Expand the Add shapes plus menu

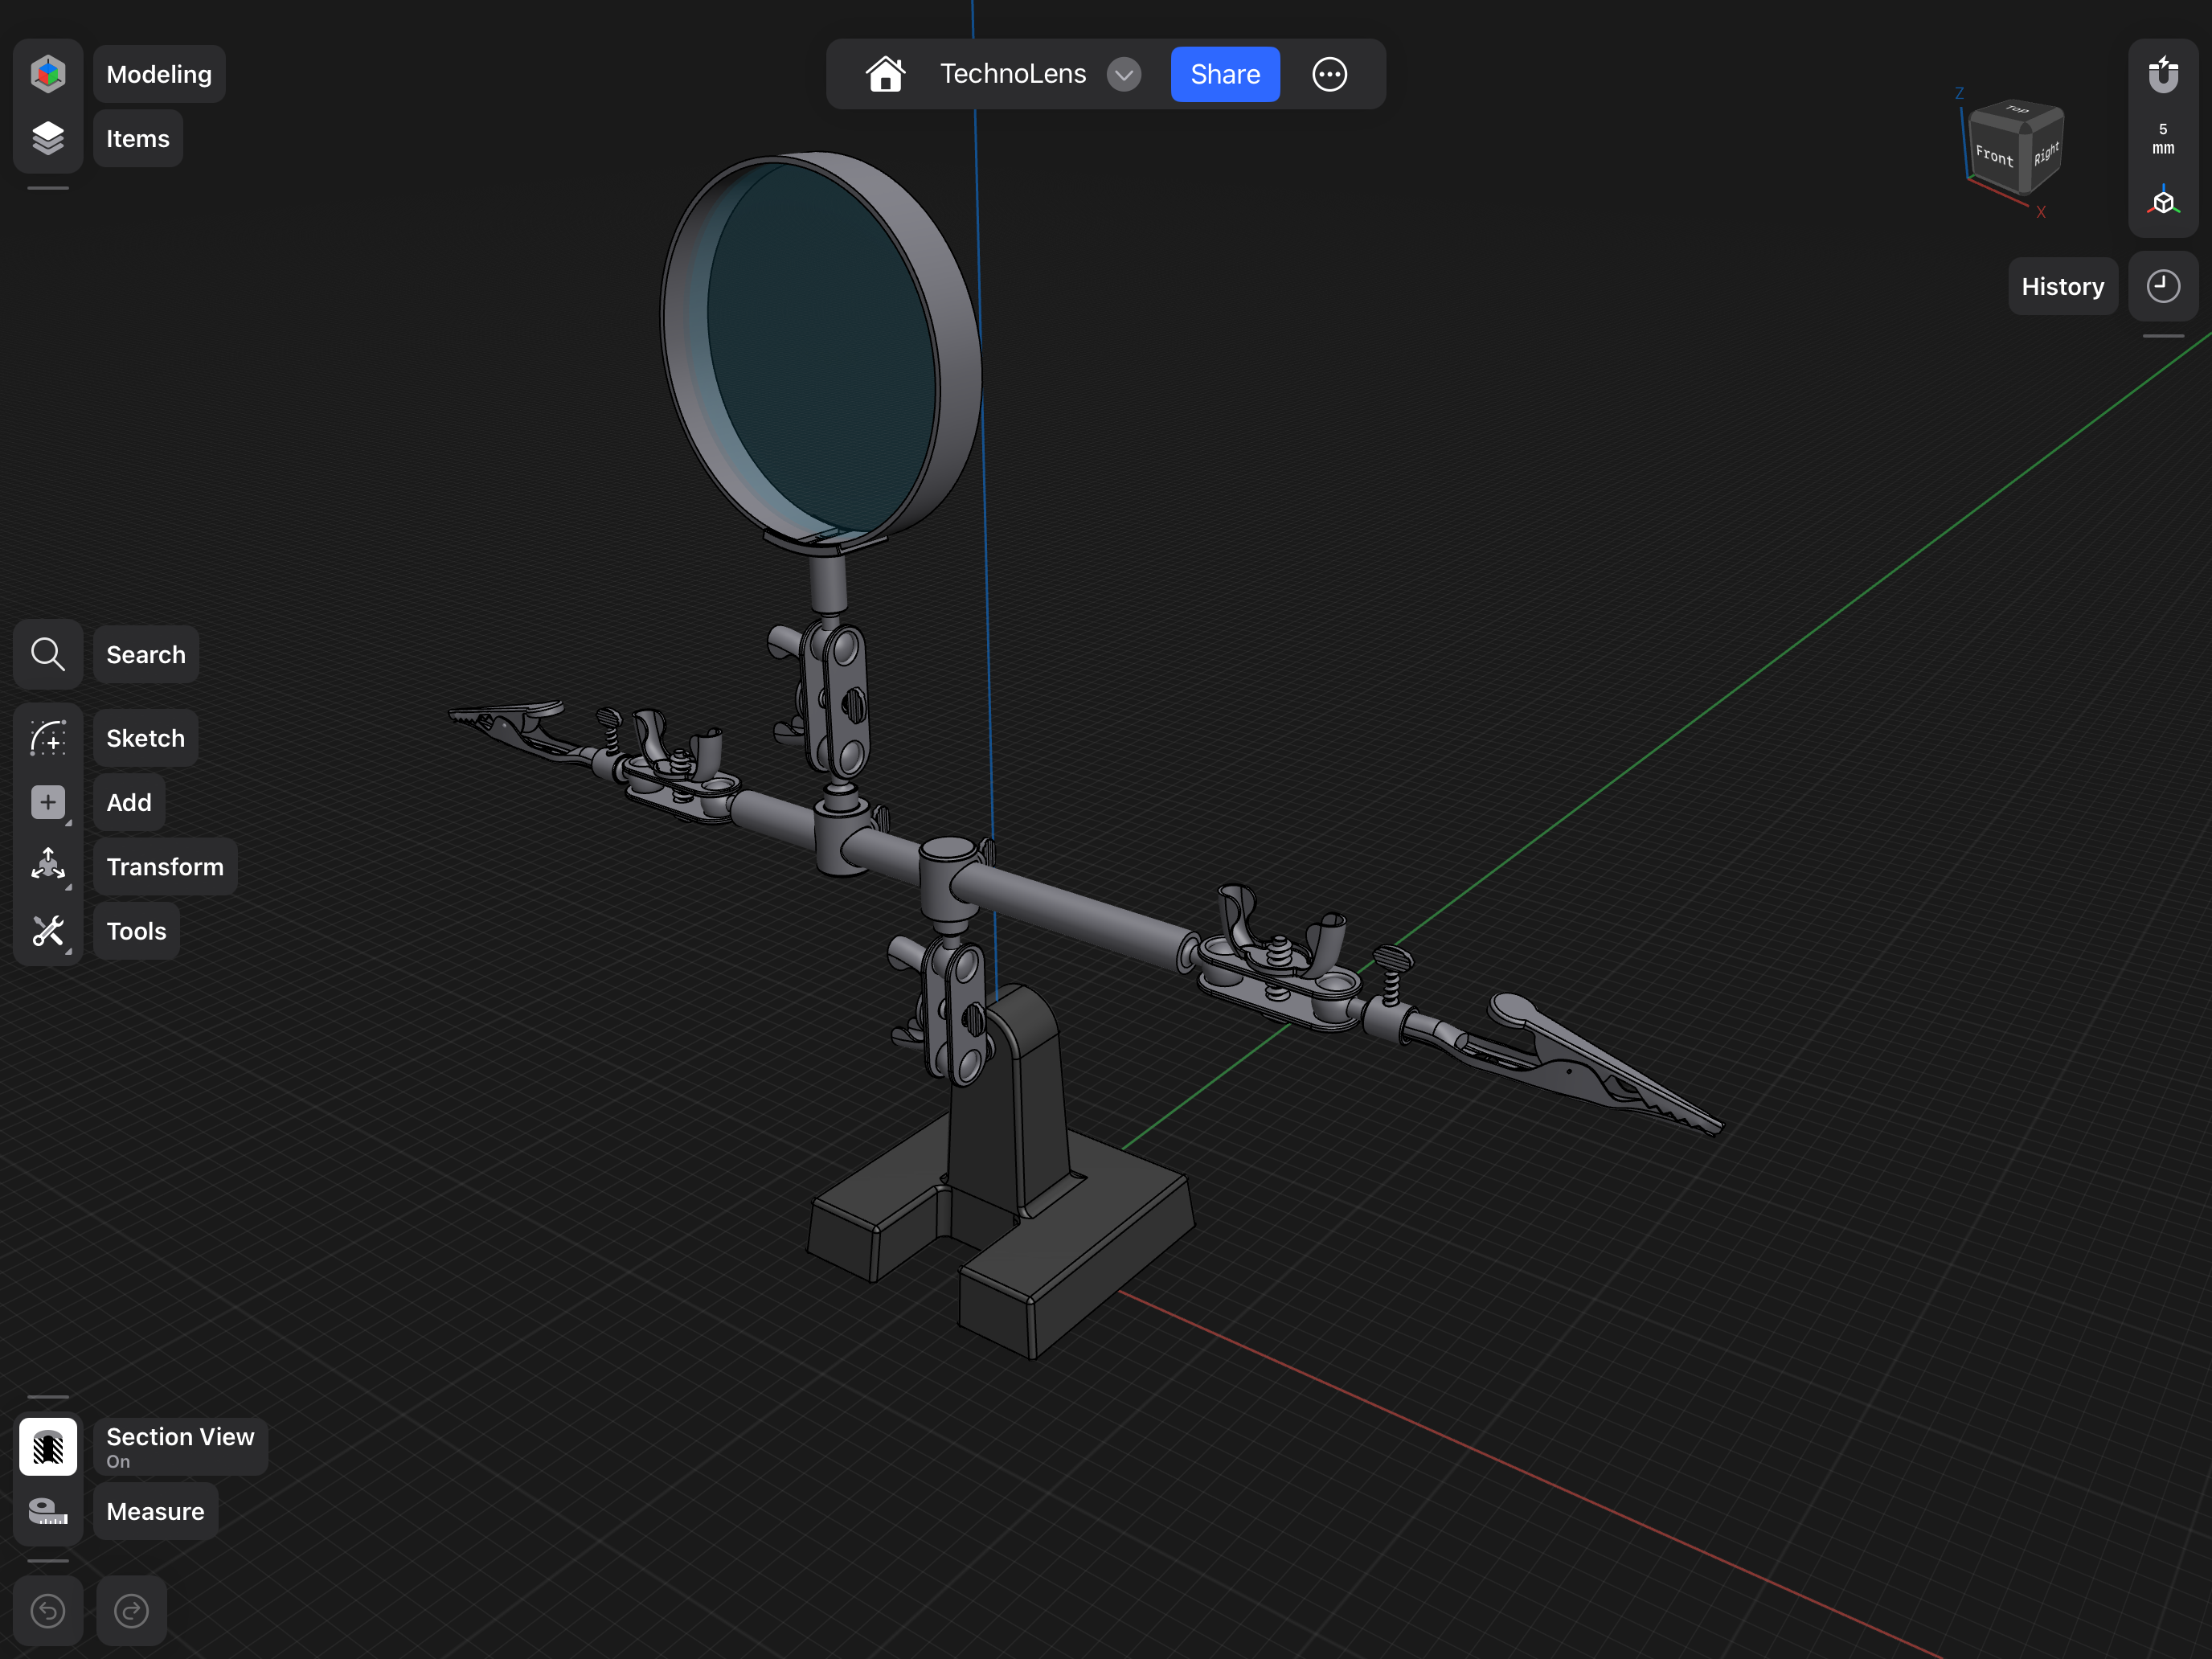pyautogui.click(x=48, y=802)
